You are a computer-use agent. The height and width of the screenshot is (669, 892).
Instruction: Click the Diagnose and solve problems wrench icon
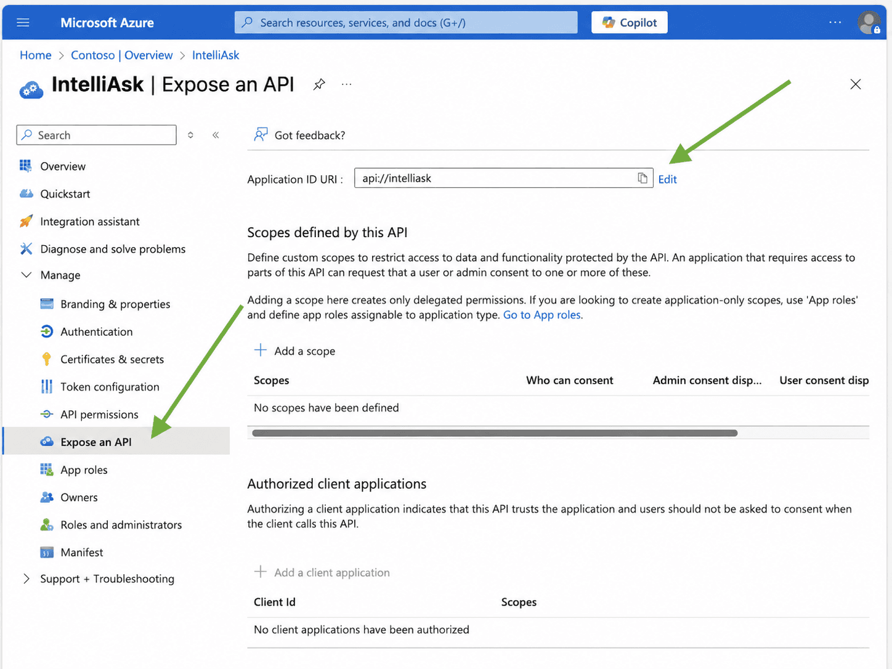(x=26, y=249)
